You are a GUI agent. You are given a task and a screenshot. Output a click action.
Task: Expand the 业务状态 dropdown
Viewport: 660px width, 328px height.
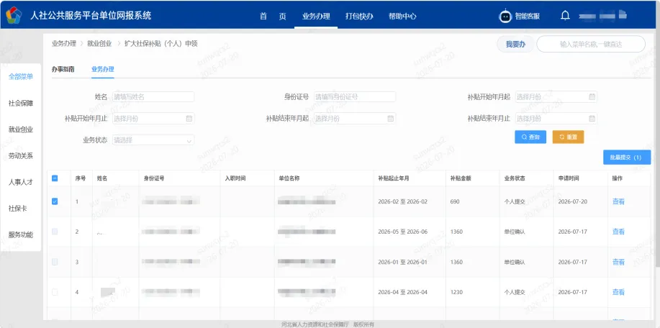point(153,140)
